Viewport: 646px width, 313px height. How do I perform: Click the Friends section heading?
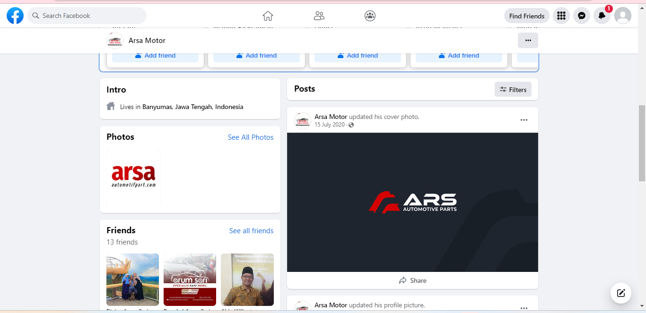click(121, 230)
